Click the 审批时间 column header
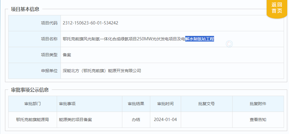The width and height of the screenshot is (289, 134). pyautogui.click(x=165, y=104)
